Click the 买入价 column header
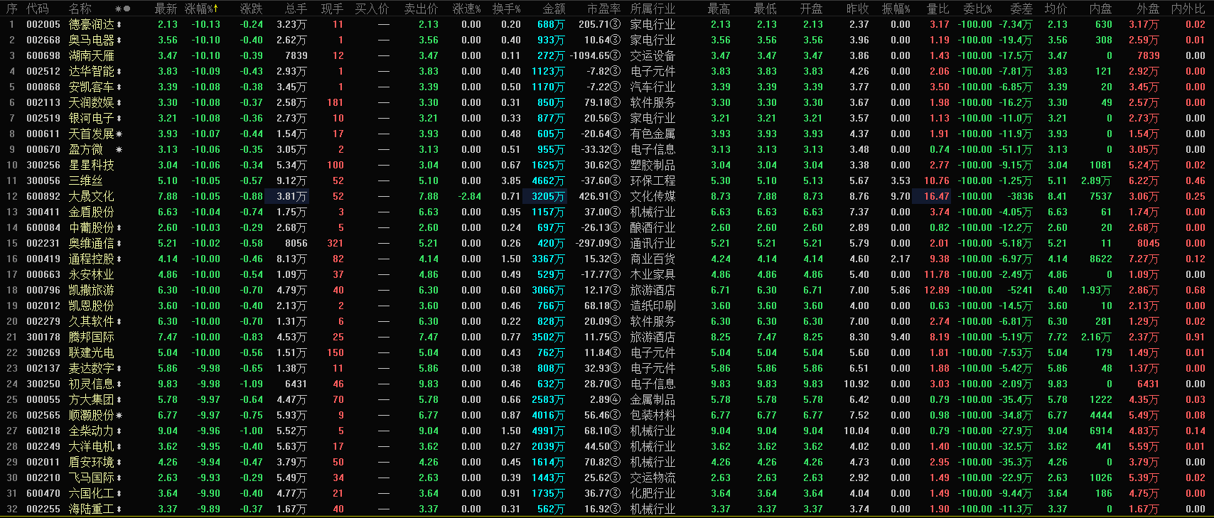The height and width of the screenshot is (518, 1214). coord(372,9)
